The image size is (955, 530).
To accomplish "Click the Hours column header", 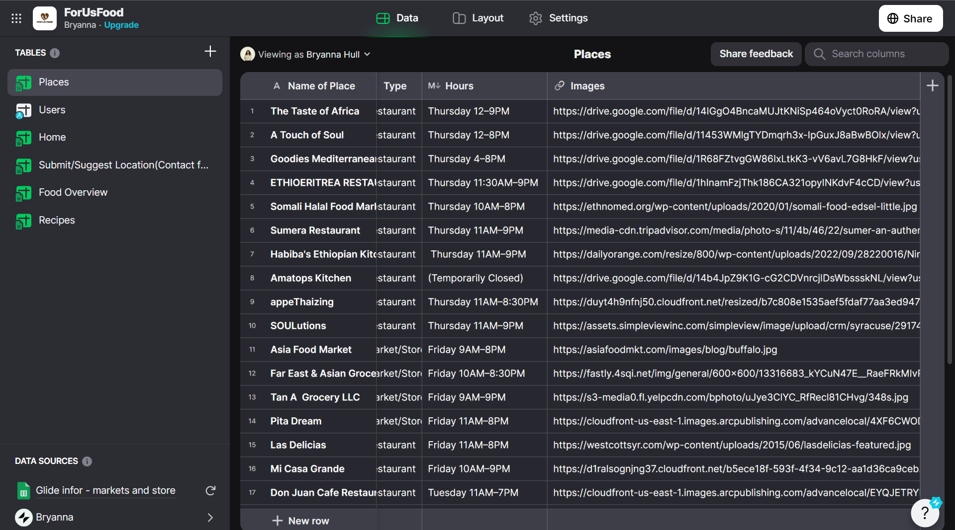I will point(484,86).
